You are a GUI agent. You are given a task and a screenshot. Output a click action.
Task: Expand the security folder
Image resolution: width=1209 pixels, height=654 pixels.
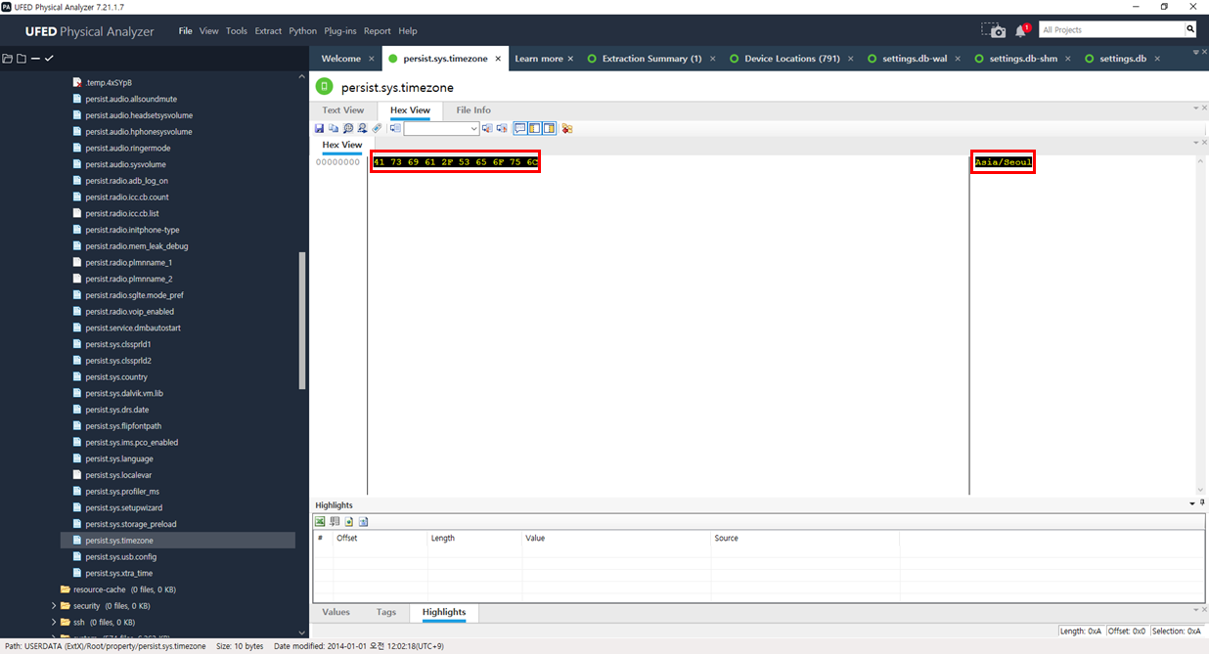point(54,606)
